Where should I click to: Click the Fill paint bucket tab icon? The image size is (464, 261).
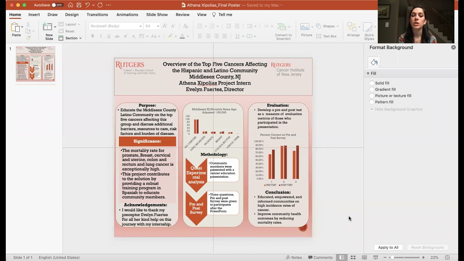pos(374,62)
